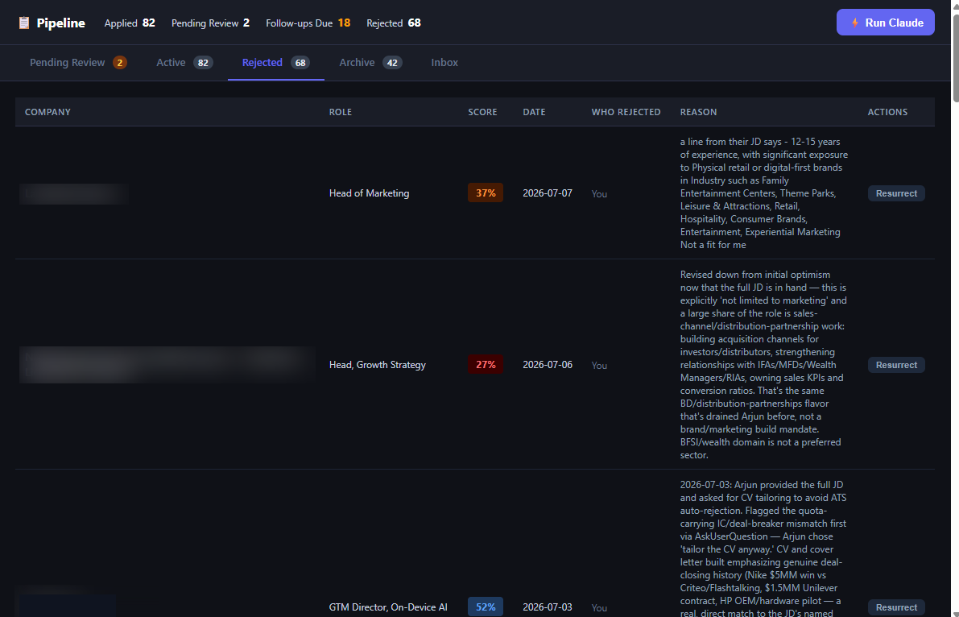959x617 pixels.
Task: Click the Applied 82 stat in header
Action: pyautogui.click(x=130, y=23)
